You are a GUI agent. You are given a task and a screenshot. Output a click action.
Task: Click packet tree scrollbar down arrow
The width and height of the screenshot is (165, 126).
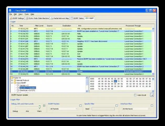point(87,91)
